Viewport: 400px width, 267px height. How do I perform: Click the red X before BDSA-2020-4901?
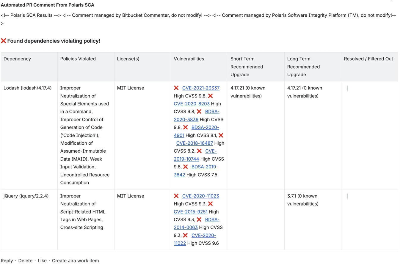click(x=186, y=127)
